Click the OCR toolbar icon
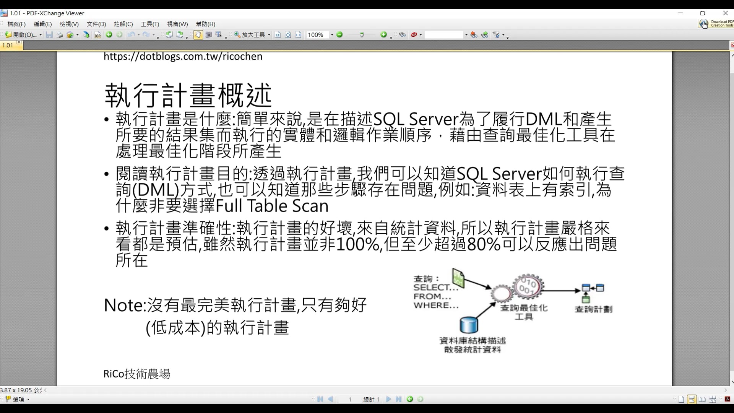Image resolution: width=734 pixels, height=413 pixels. point(98,35)
